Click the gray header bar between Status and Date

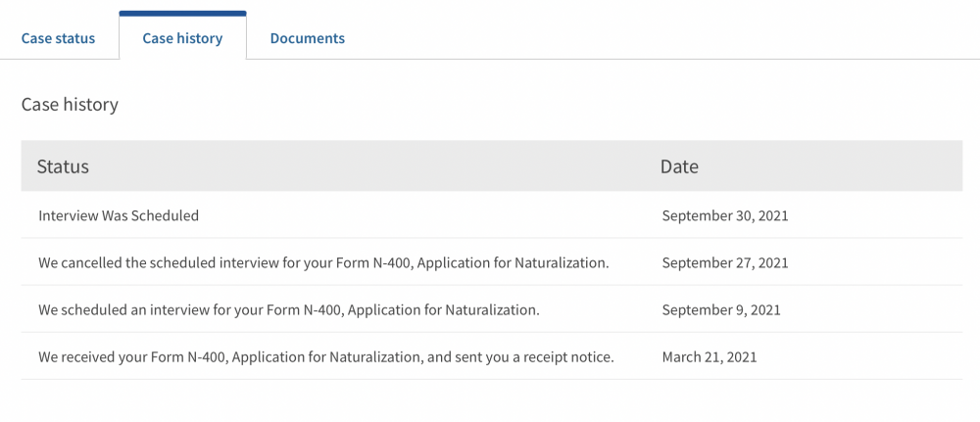pos(373,166)
